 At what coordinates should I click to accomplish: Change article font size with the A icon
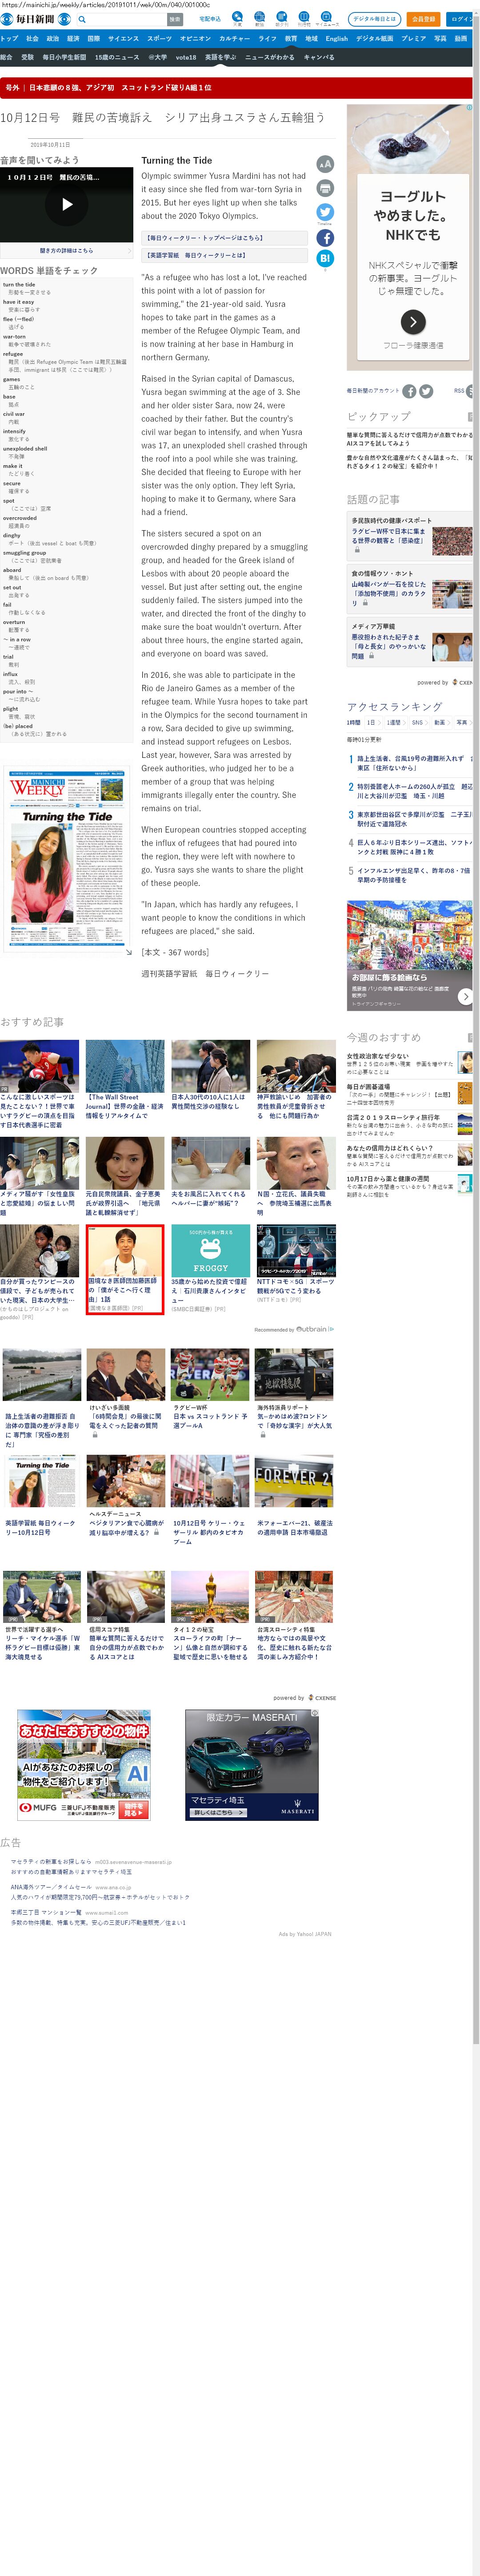coord(325,164)
